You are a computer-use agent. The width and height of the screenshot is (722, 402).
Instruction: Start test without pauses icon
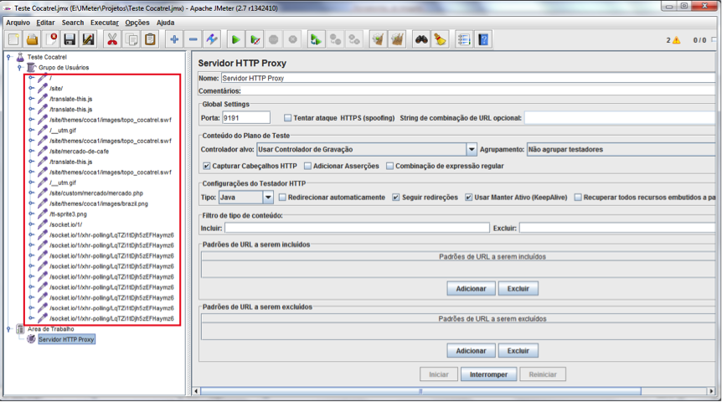click(255, 39)
